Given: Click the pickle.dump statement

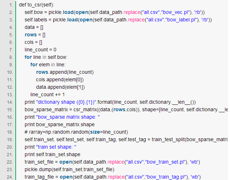Looking at the screenshot, I should (69, 169).
